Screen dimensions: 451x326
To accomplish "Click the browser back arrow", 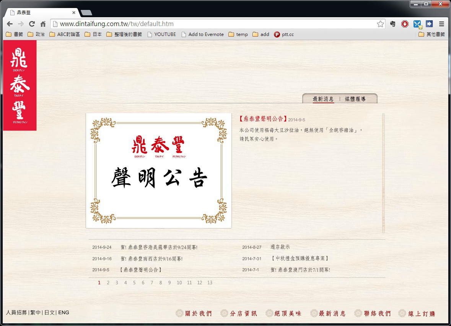I will coord(10,24).
